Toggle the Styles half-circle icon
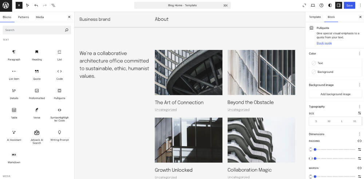 coord(330,5)
